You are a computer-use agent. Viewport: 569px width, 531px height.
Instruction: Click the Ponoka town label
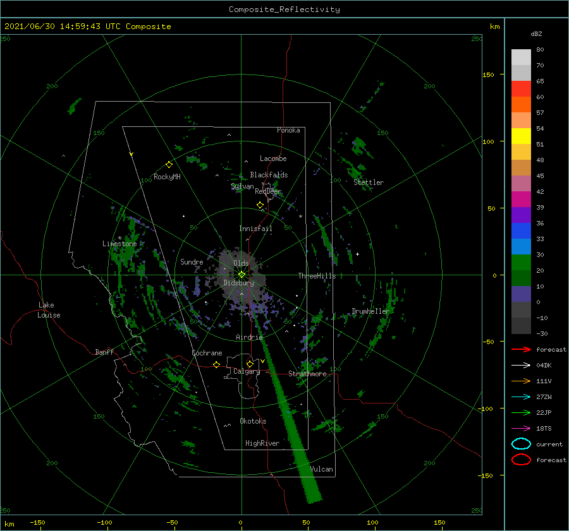coord(288,130)
